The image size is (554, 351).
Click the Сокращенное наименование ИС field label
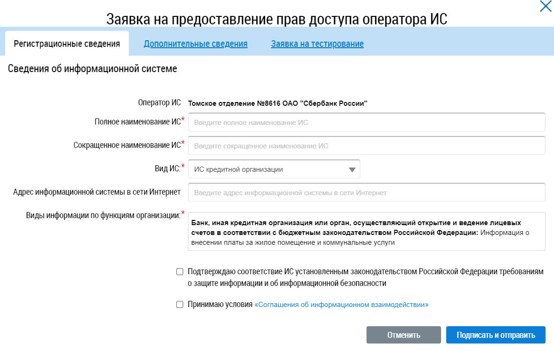pyautogui.click(x=127, y=145)
